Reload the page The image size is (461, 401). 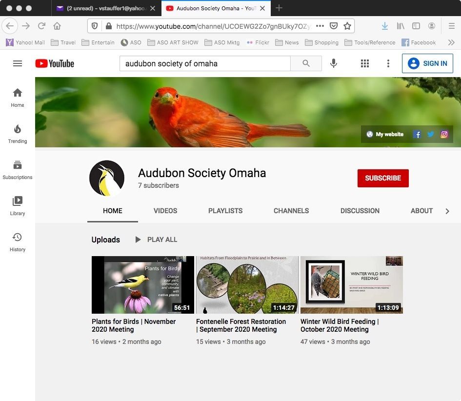(41, 26)
